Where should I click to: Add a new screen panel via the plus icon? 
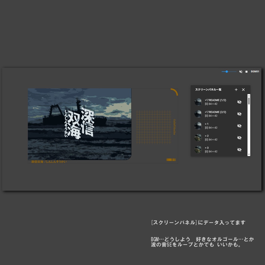[236, 90]
